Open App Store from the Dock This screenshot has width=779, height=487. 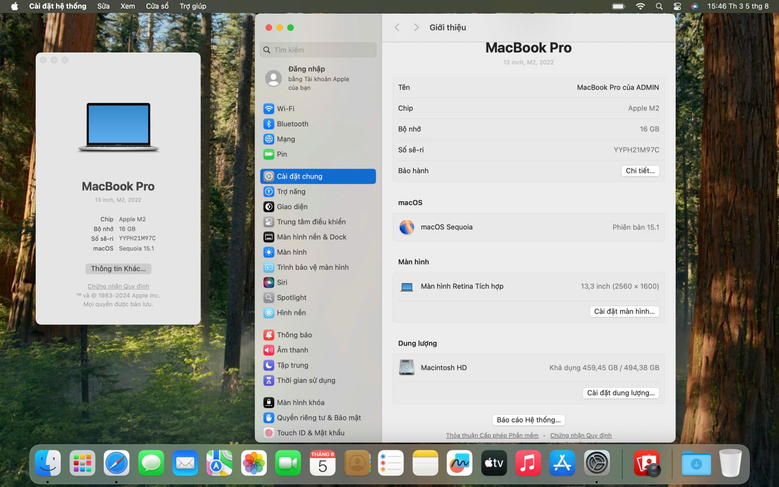562,463
